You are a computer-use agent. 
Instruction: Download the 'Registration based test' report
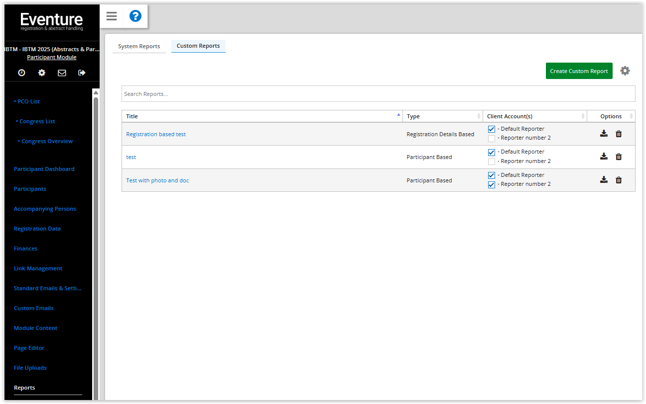click(x=604, y=134)
